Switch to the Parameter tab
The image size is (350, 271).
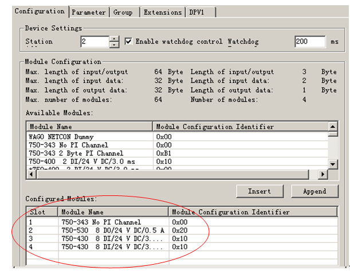pos(89,12)
